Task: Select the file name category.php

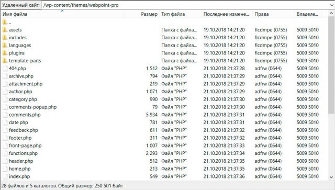Action: [x=23, y=99]
